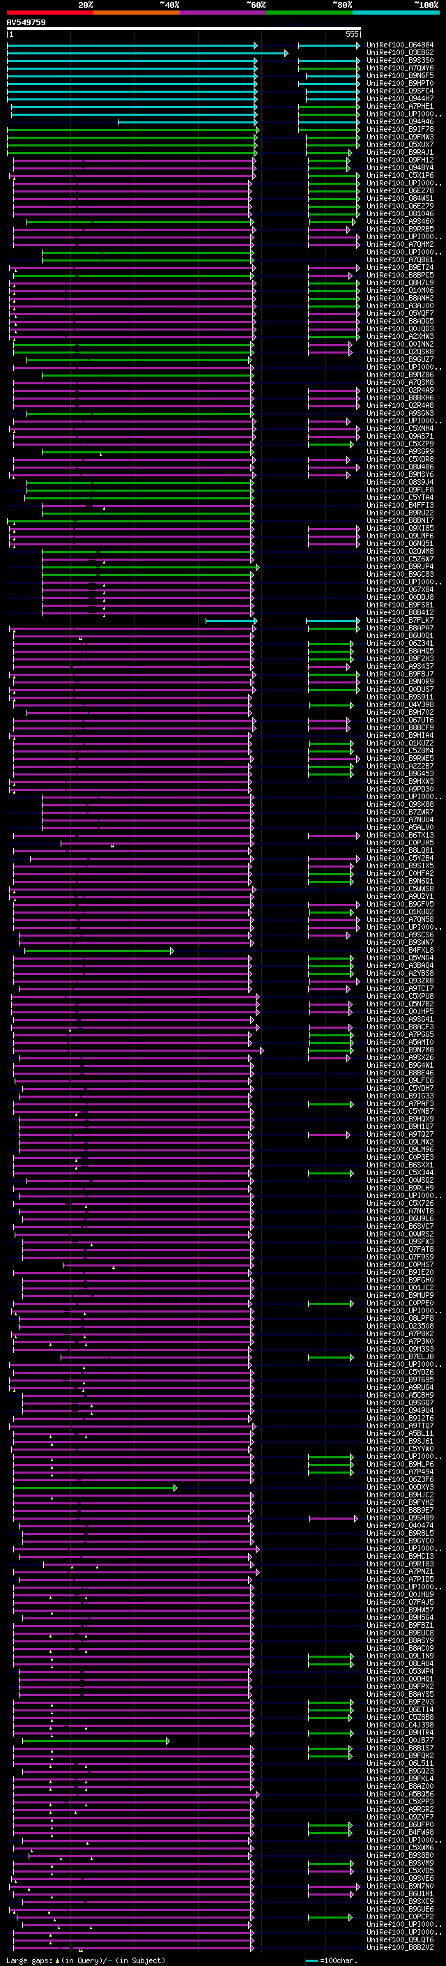446x1966 pixels.
Task: Click UniRef100_Q94A46 label
Action: click(399, 121)
